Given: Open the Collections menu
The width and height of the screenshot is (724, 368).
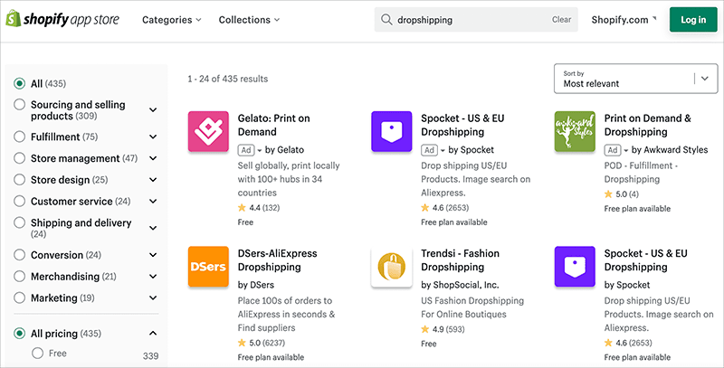Looking at the screenshot, I should click(250, 20).
